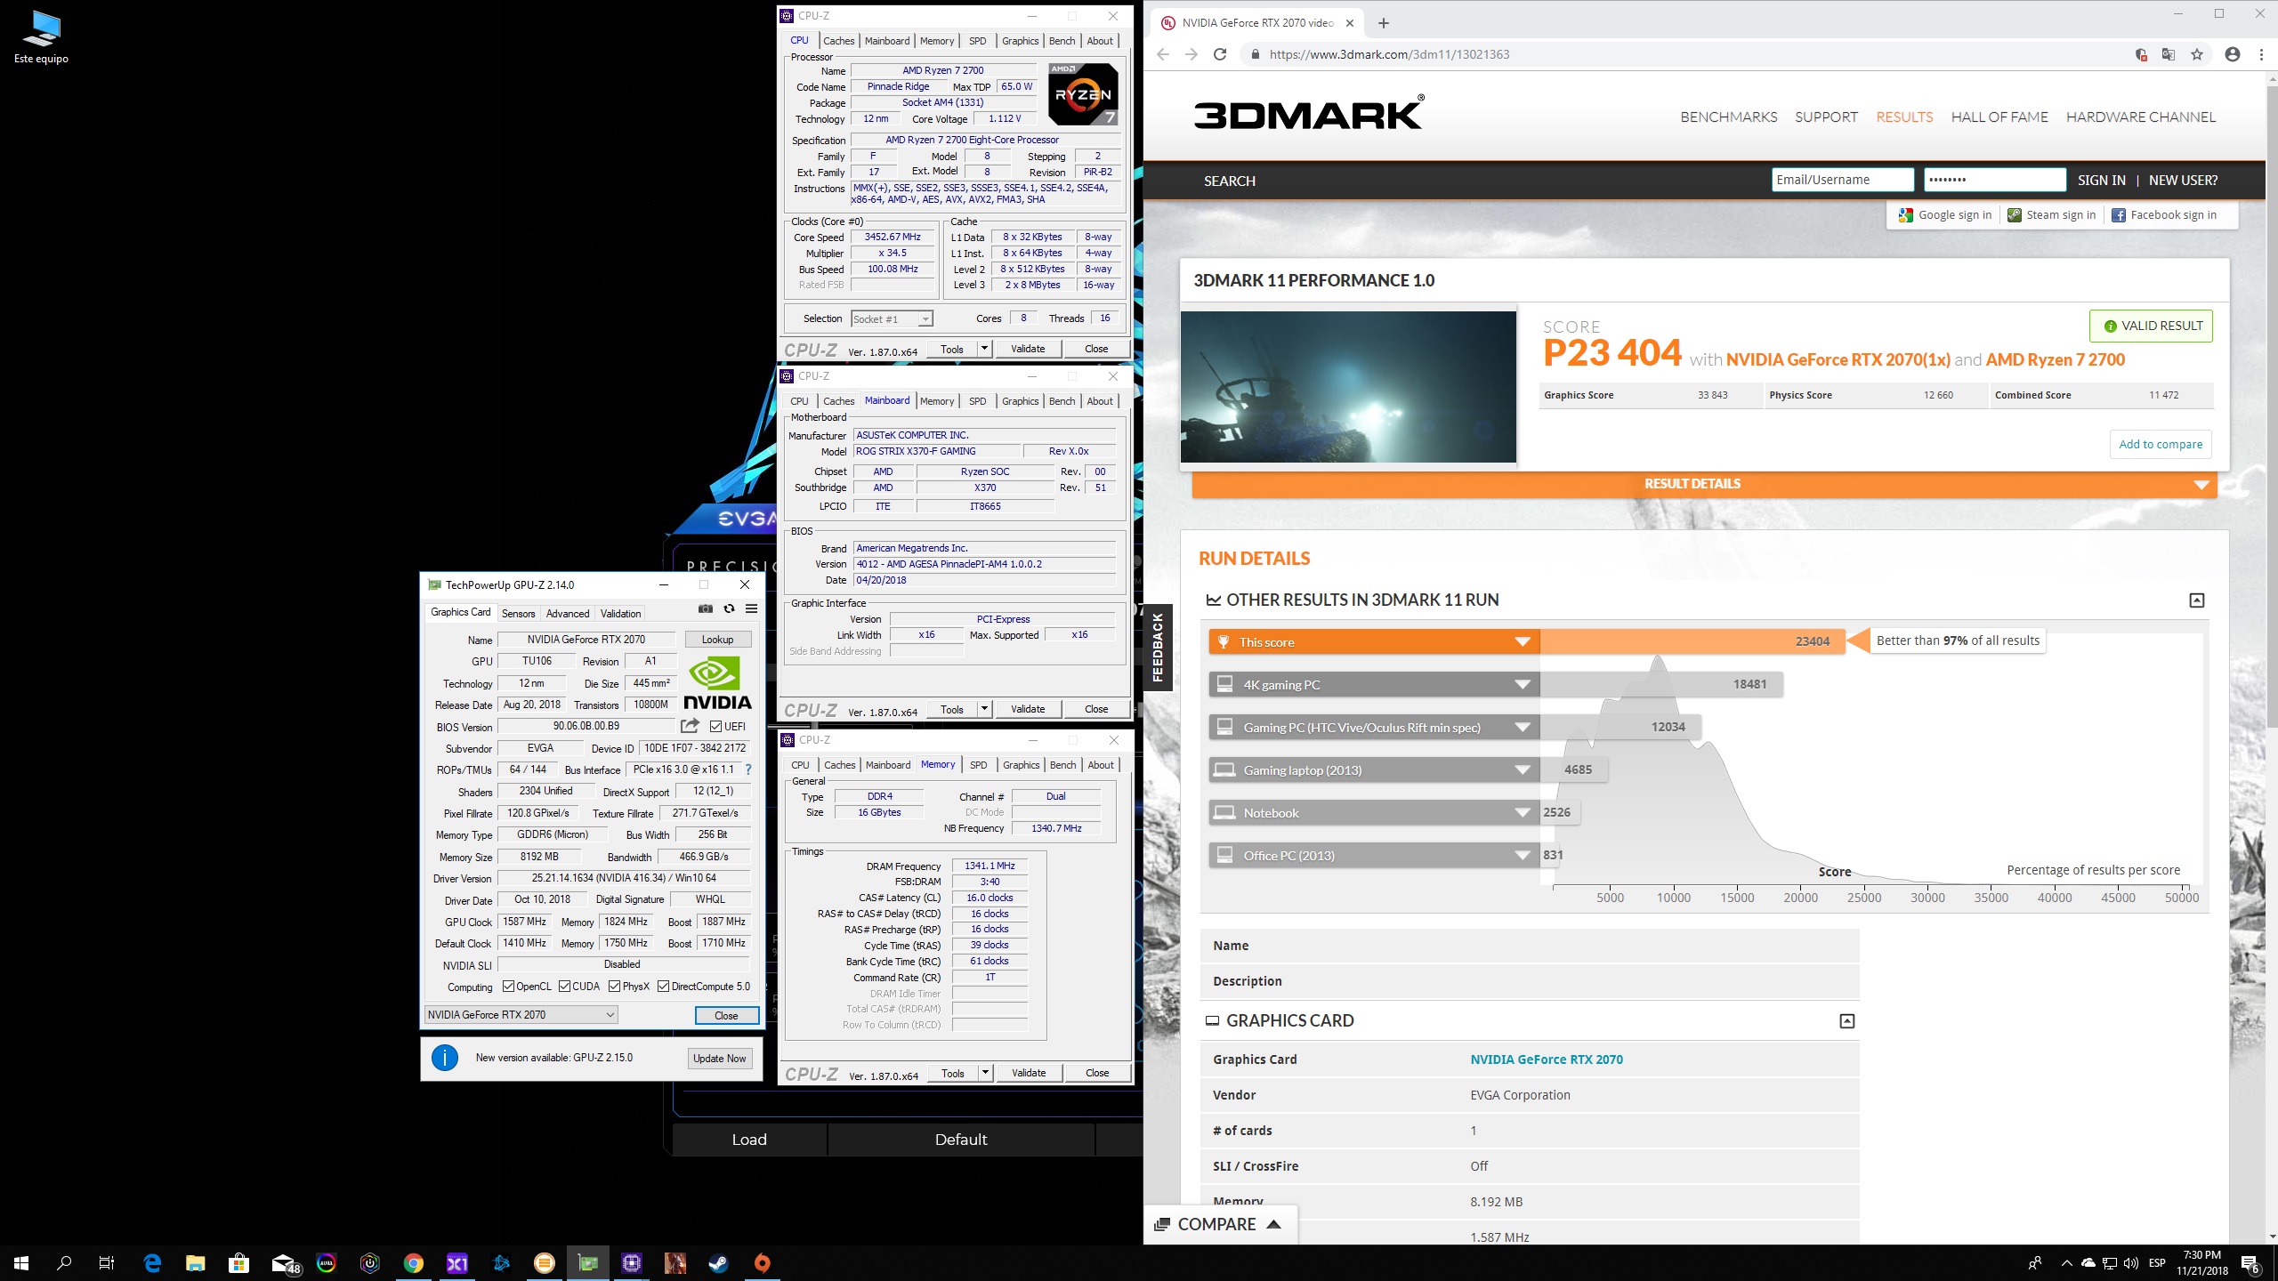Open Task View in the taskbar
The width and height of the screenshot is (2278, 1281).
(107, 1262)
